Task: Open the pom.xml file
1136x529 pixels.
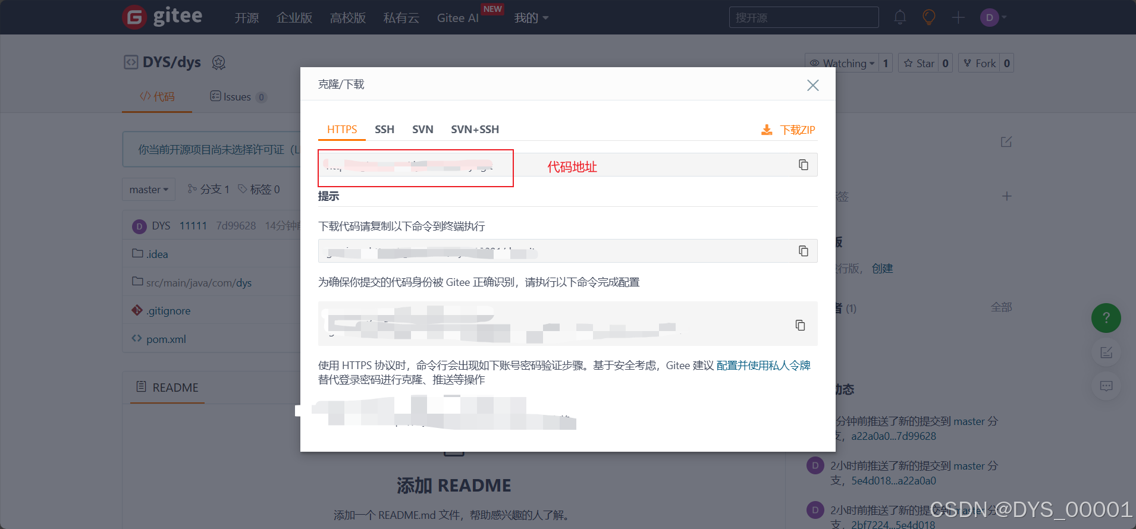Action: pos(166,339)
